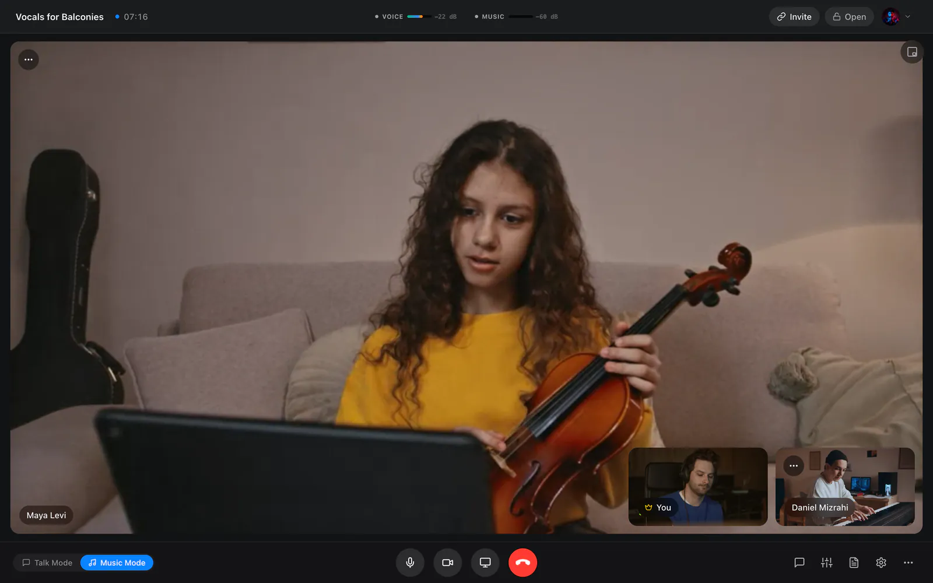Viewport: 933px width, 583px height.
Task: Expand the chevron next to the avatar
Action: pyautogui.click(x=908, y=17)
